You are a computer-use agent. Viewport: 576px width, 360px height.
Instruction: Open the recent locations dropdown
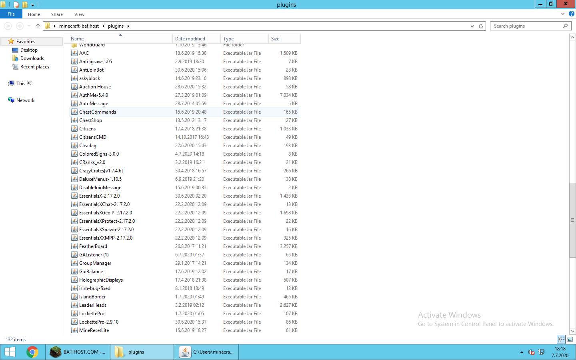29,26
